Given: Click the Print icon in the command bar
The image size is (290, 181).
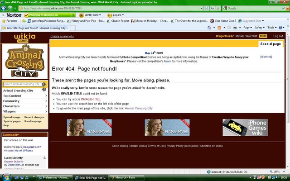Looking at the screenshot, I should (x=235, y=28).
